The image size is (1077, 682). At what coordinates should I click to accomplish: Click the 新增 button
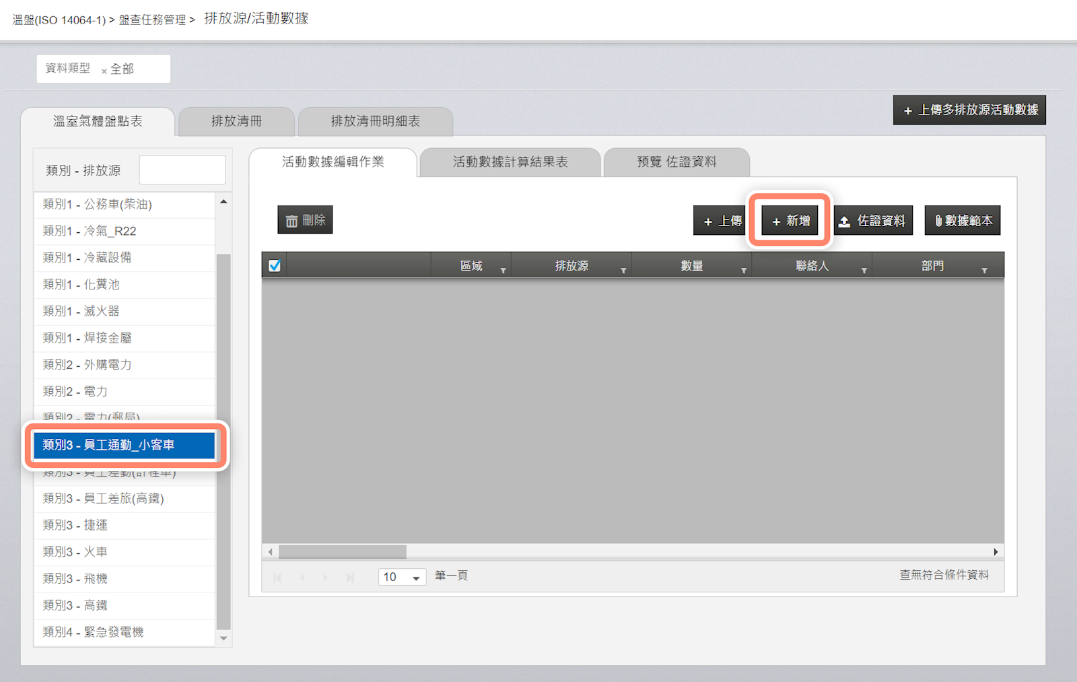click(790, 220)
